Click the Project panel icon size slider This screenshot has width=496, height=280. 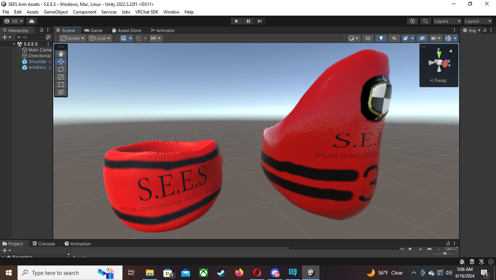[x=445, y=253]
